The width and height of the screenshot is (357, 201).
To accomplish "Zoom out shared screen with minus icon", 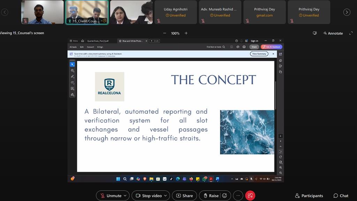I will (165, 33).
